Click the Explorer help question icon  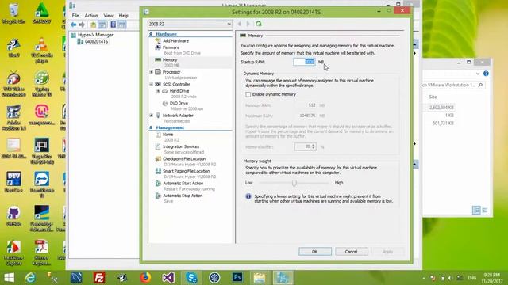pos(486,74)
